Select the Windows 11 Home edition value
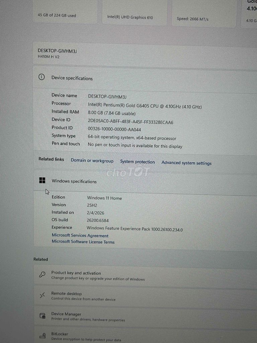The height and width of the screenshot is (343, 257). point(104,198)
